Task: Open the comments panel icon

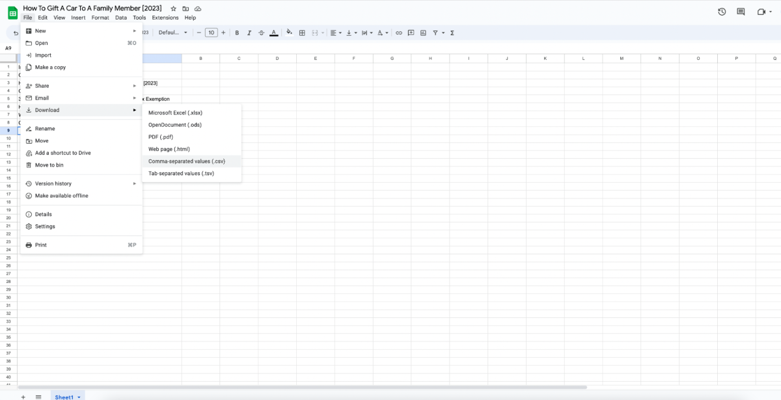Action: pos(741,12)
